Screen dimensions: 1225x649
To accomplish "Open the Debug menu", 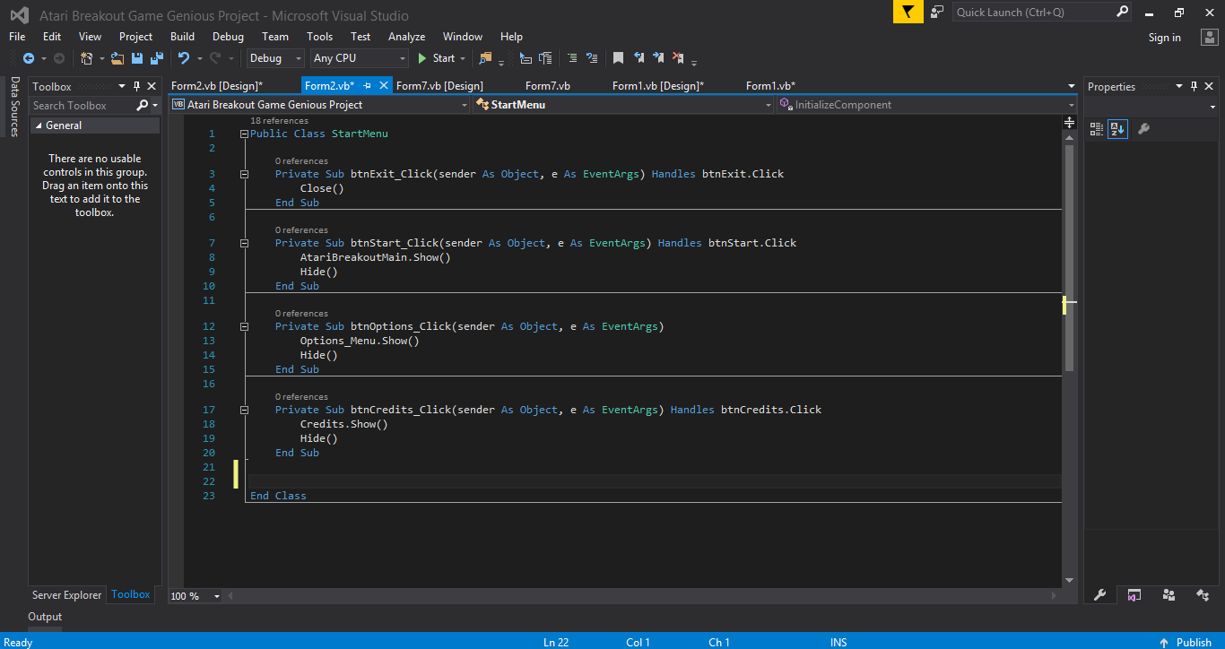I will pyautogui.click(x=228, y=37).
